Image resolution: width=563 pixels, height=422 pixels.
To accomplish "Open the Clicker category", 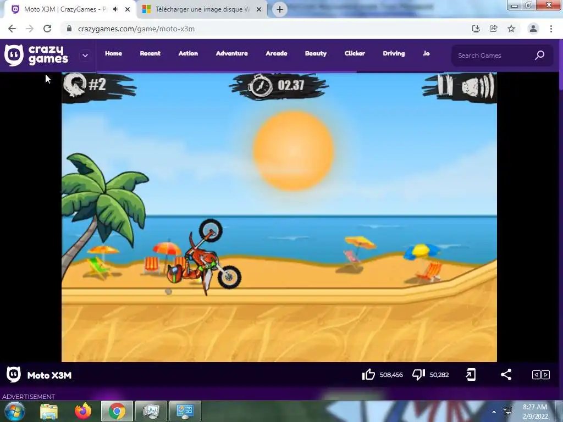I will [355, 53].
